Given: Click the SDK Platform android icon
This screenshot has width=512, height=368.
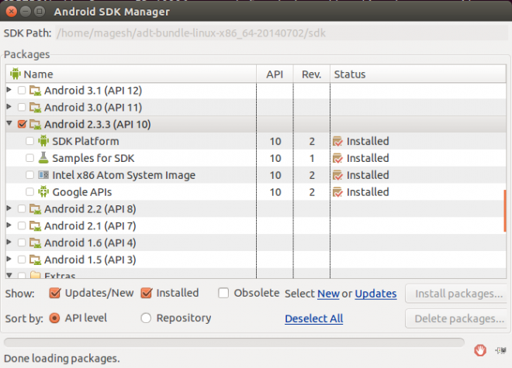Looking at the screenshot, I should pyautogui.click(x=43, y=141).
